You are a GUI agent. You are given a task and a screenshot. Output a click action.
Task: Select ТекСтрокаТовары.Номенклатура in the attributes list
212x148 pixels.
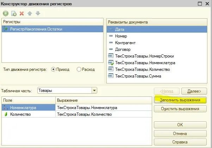click(157, 63)
